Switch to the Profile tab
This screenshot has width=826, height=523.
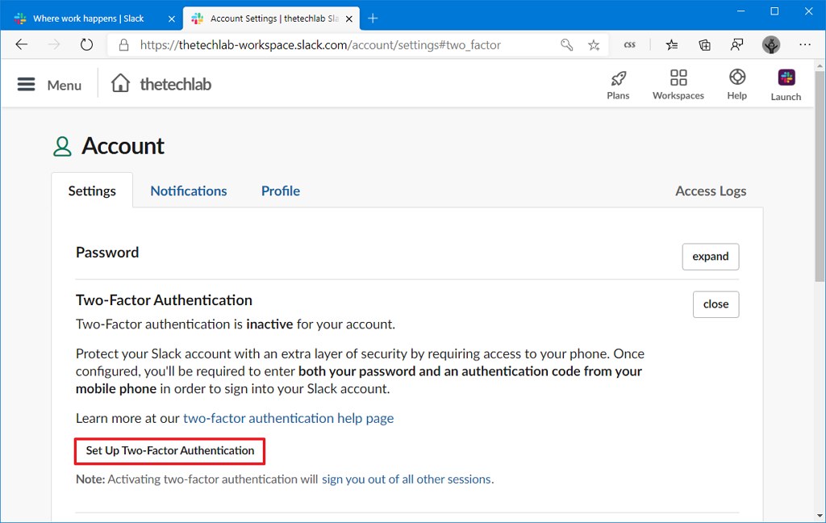pyautogui.click(x=280, y=190)
